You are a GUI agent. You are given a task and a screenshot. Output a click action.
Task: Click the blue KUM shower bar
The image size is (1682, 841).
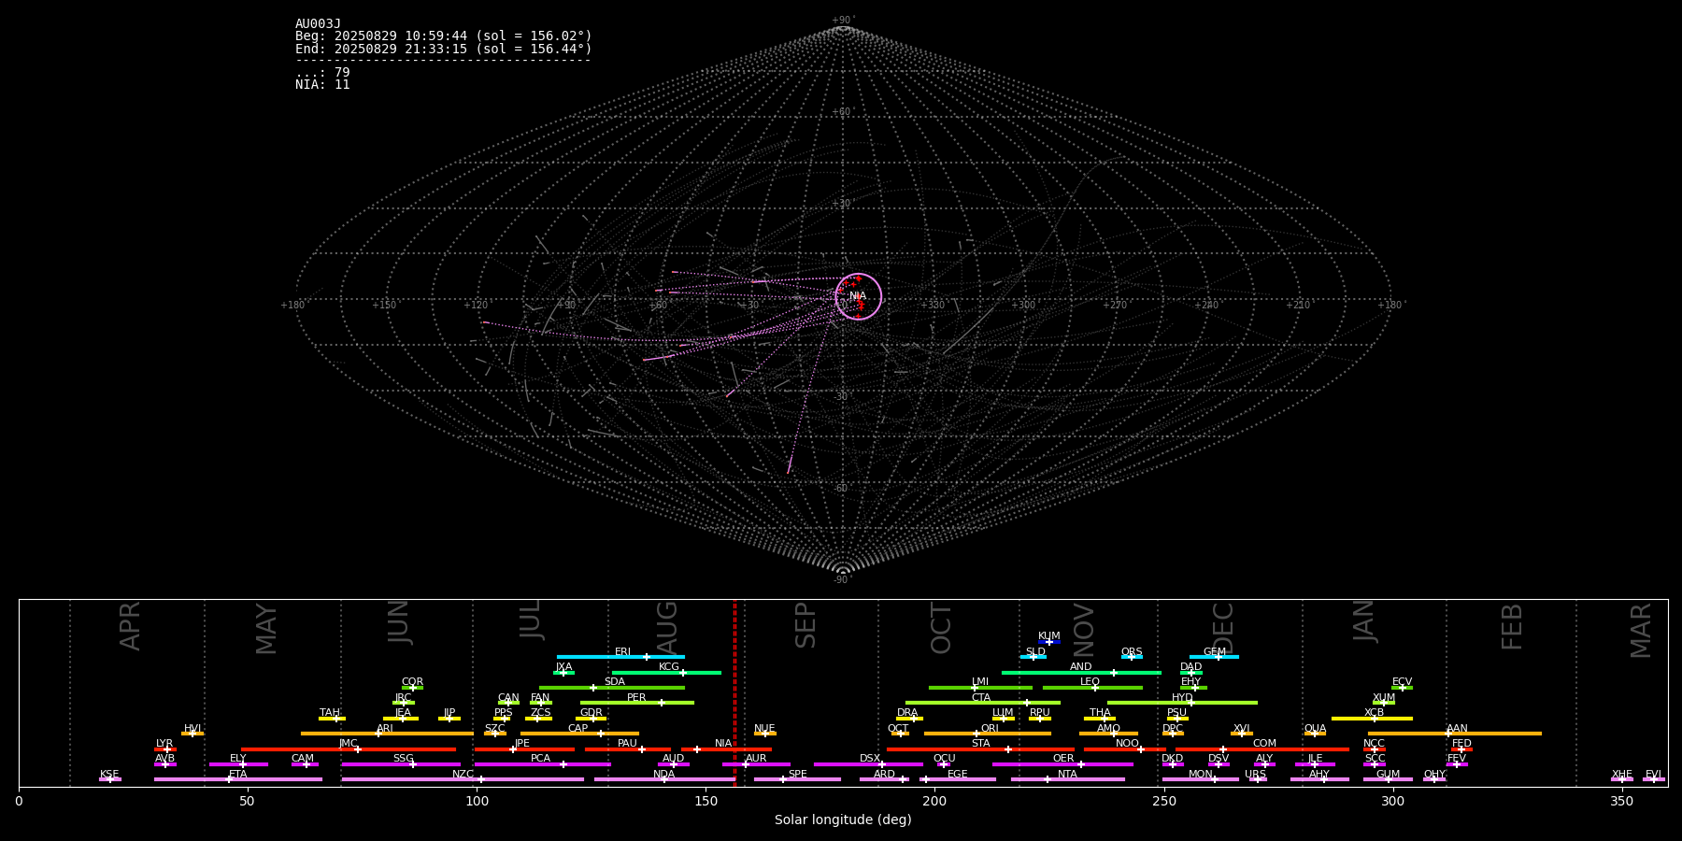(x=1049, y=642)
